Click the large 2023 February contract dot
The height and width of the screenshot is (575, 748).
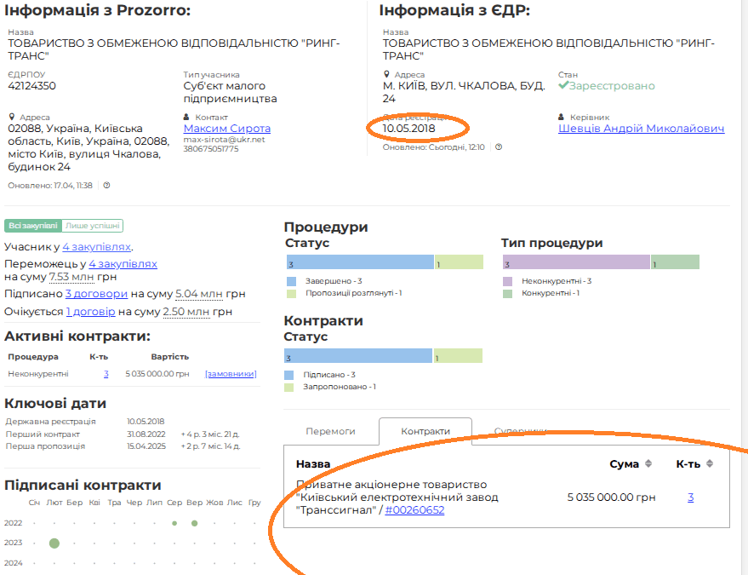point(54,543)
